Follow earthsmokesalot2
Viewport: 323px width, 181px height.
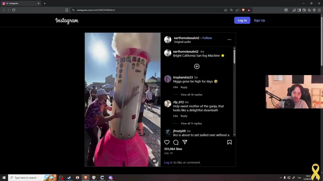pos(207,38)
